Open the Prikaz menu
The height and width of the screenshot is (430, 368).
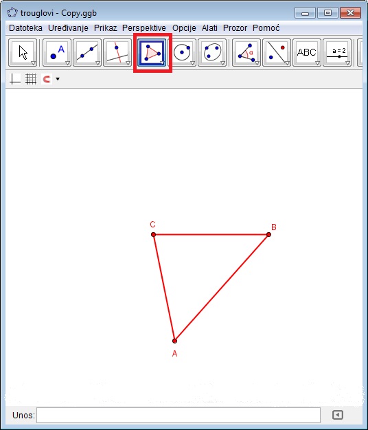coord(105,28)
